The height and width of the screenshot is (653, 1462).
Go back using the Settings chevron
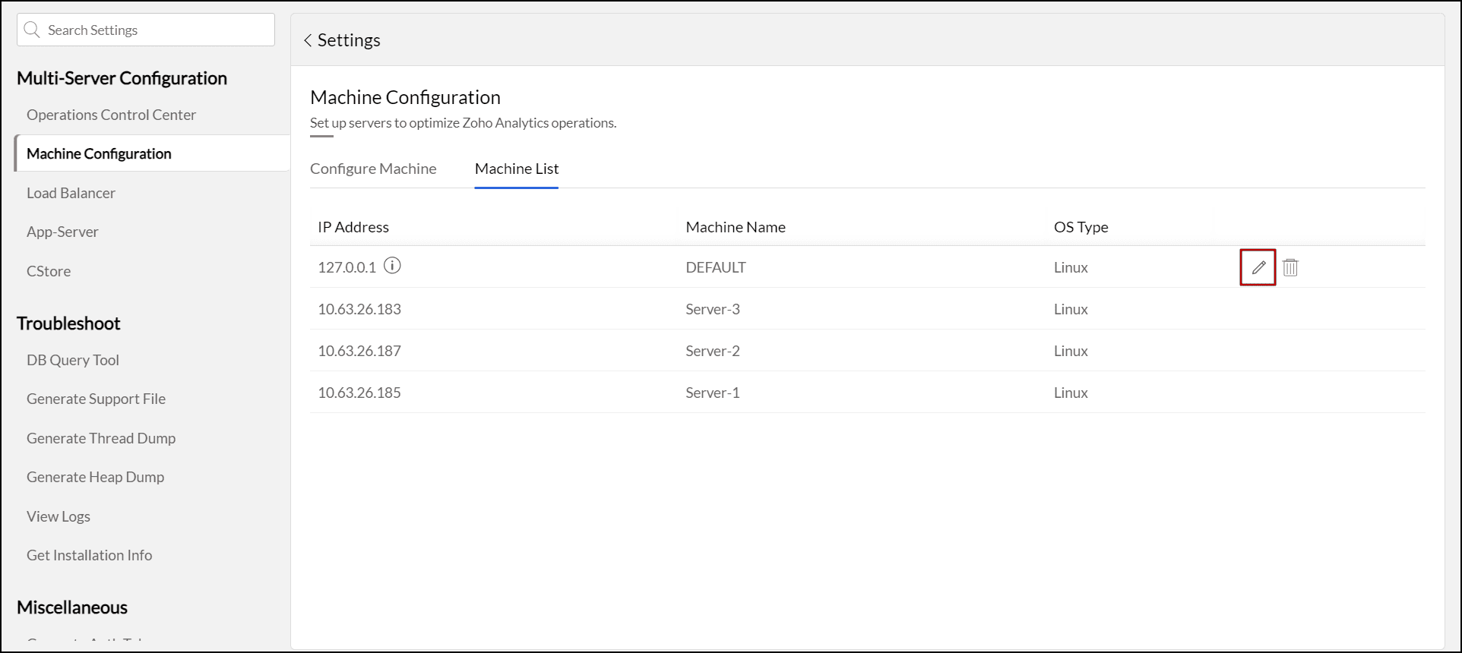click(x=308, y=40)
